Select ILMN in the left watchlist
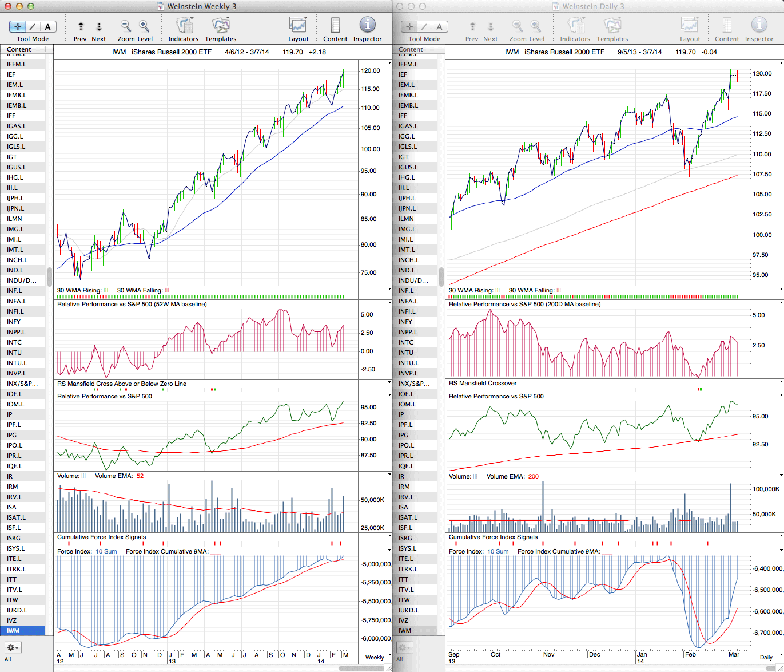This screenshot has width=784, height=672. tap(14, 219)
